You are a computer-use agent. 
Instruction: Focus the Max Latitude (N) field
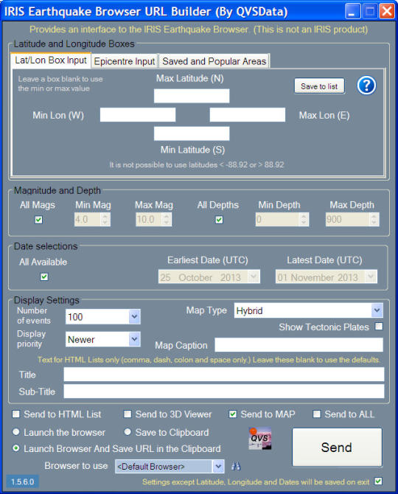[x=192, y=96]
